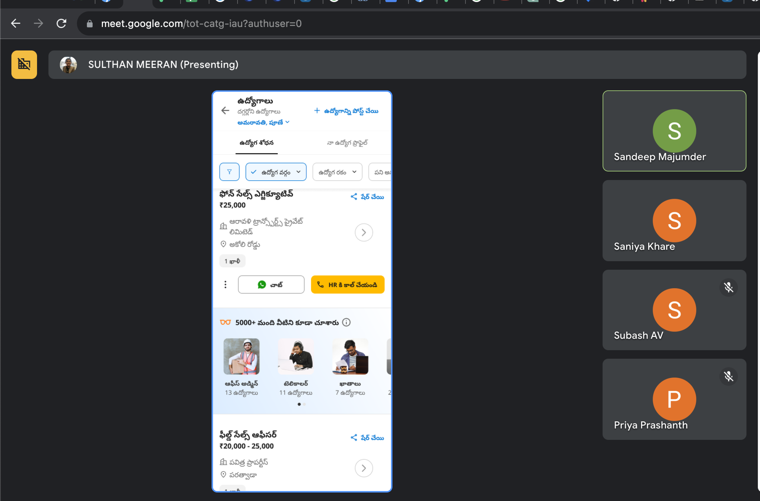
Task: Open the three-dot menu beside WhatsApp chat
Action: (225, 284)
